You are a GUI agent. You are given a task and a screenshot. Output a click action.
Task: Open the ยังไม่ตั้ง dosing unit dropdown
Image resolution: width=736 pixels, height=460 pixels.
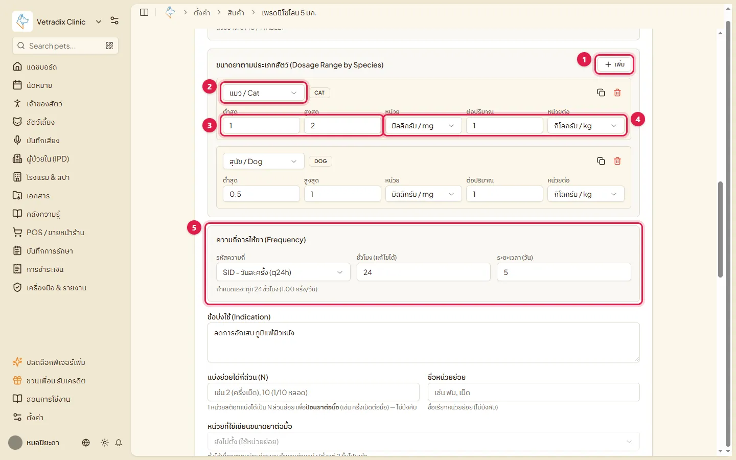tap(424, 442)
